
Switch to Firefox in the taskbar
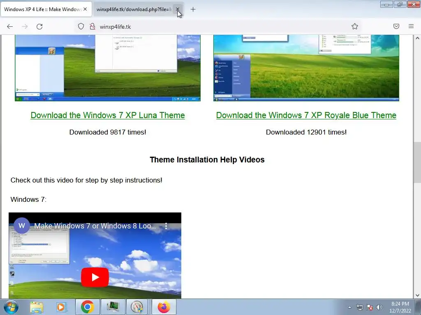[164, 307]
